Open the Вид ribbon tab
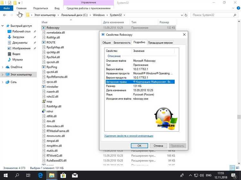 57,8
